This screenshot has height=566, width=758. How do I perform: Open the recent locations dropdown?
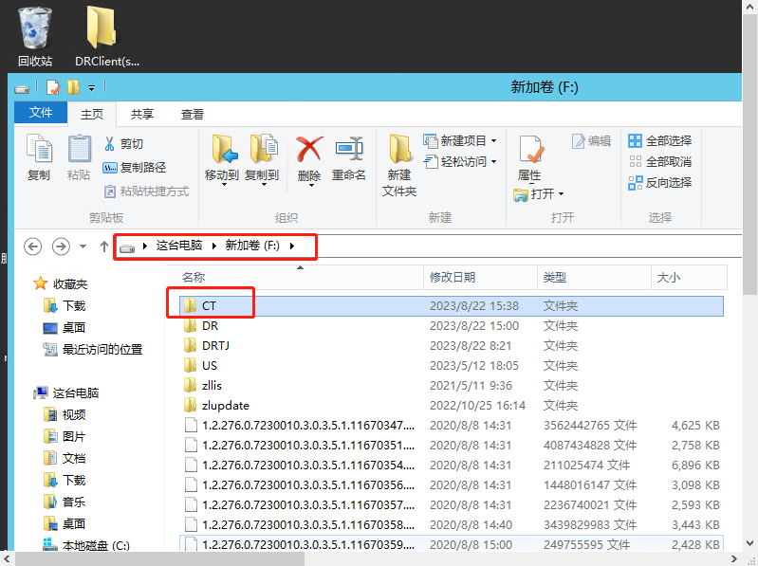point(83,246)
